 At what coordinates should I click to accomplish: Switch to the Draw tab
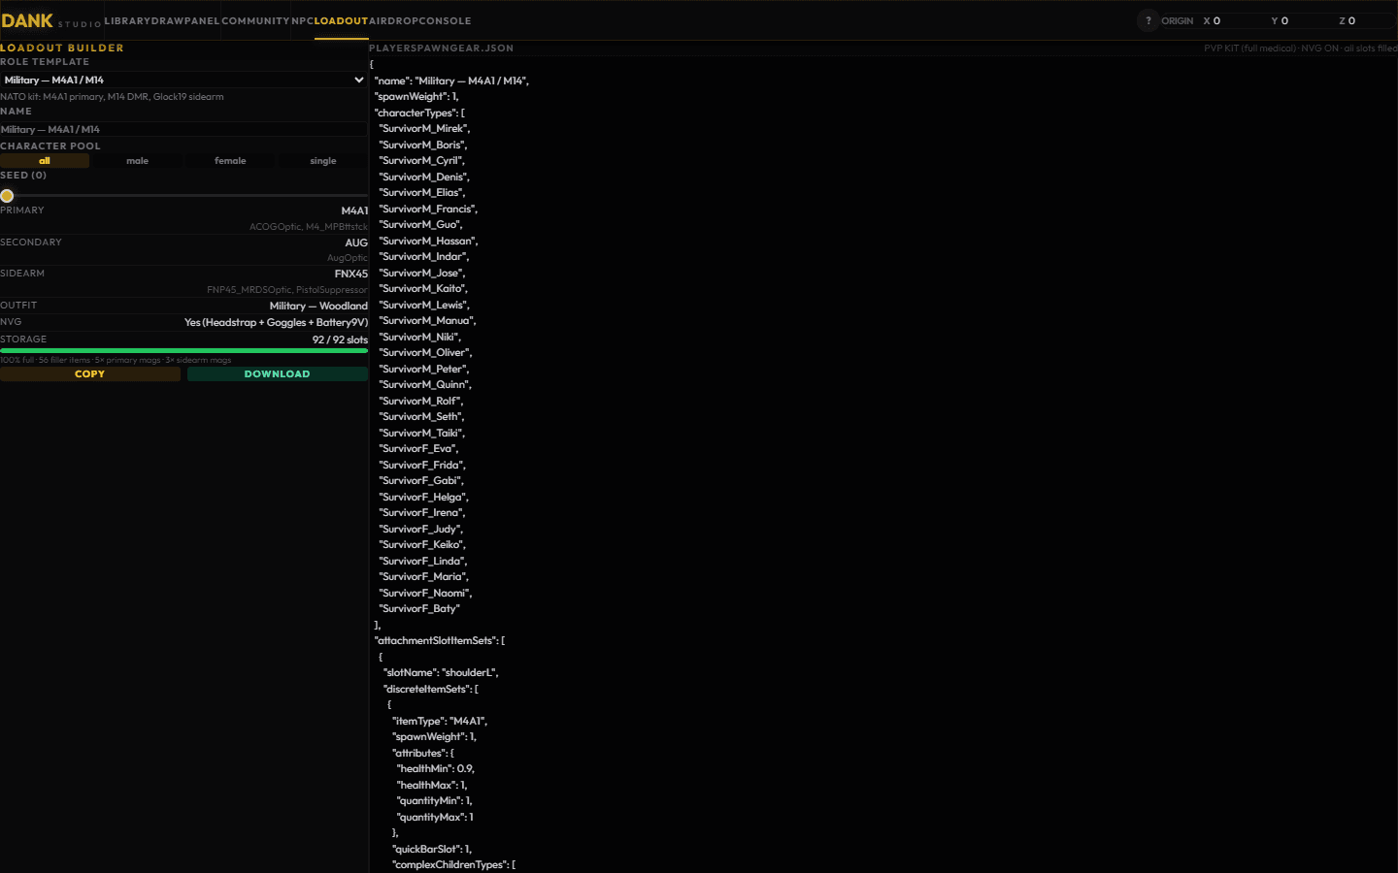[x=166, y=20]
